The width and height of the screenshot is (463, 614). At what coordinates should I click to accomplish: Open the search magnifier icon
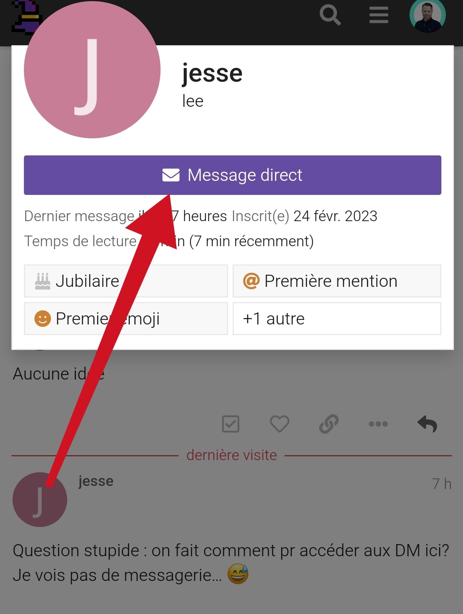tap(330, 15)
